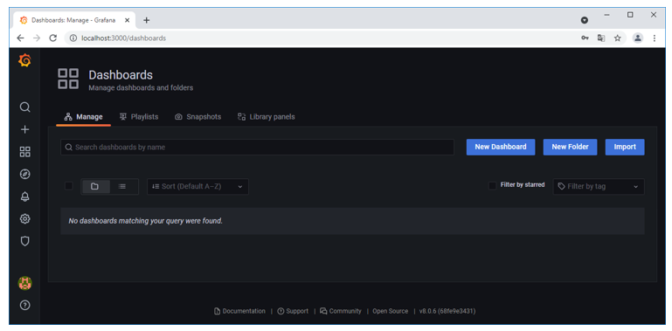Screen dimensions: 672x331
Task: Click the localhost:3000/dashboards address bar
Action: [x=322, y=38]
